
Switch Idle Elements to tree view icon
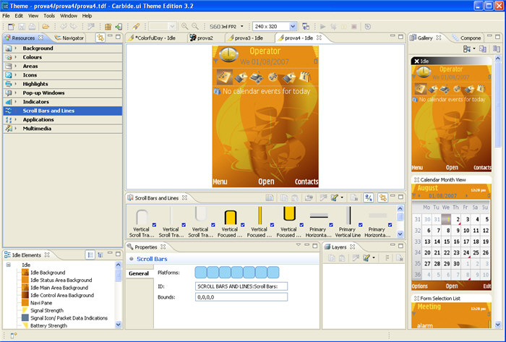tap(100, 255)
